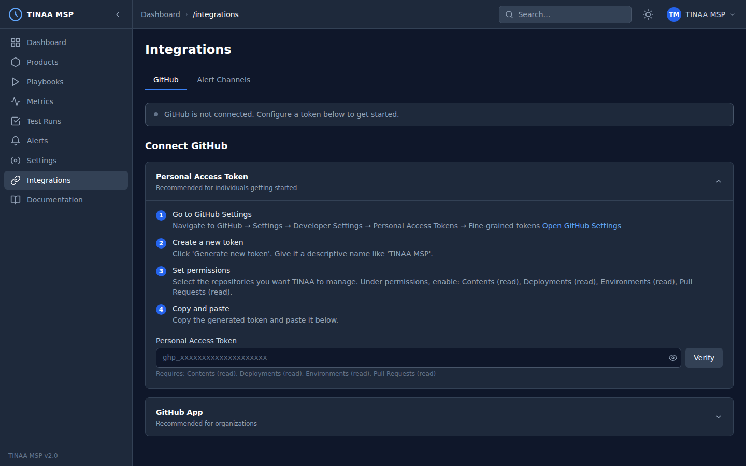
Task: Open Alerts from the sidebar
Action: (66, 141)
